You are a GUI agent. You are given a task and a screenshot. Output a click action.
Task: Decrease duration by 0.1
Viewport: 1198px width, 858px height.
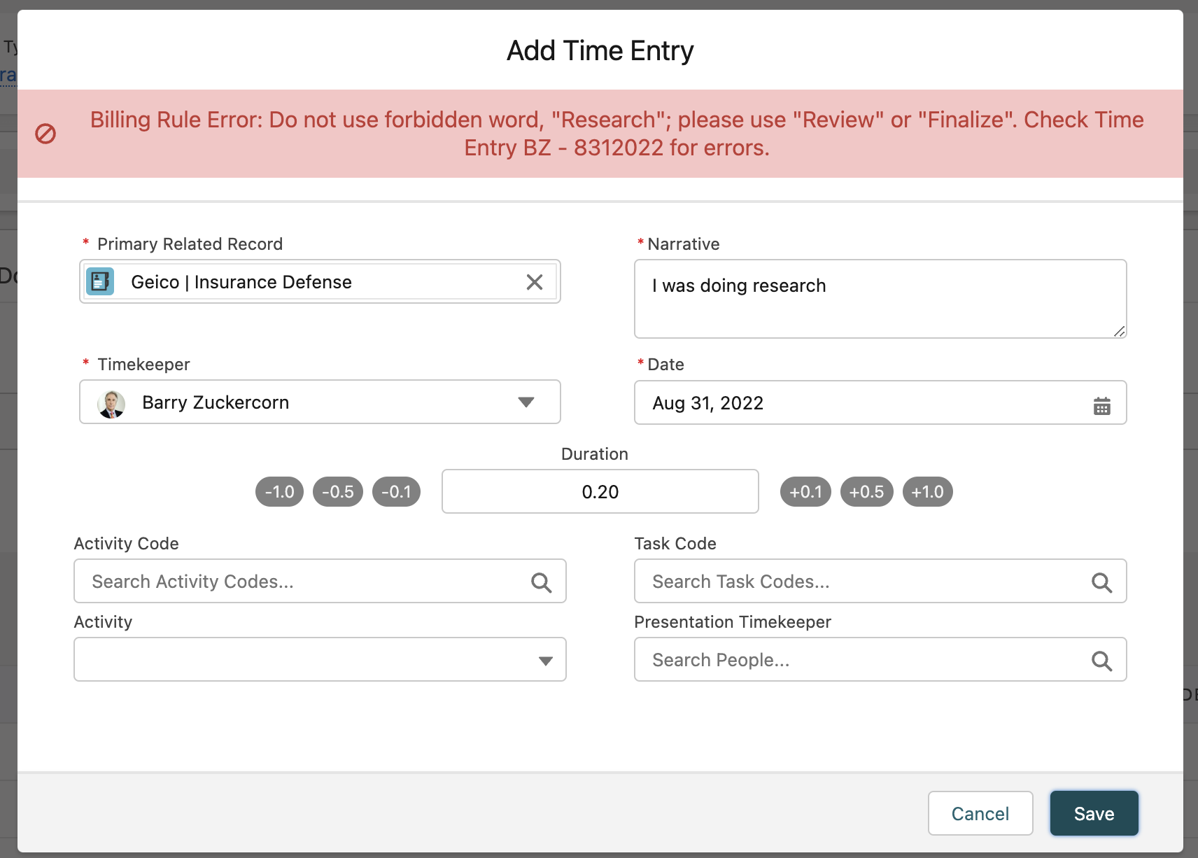tap(396, 492)
